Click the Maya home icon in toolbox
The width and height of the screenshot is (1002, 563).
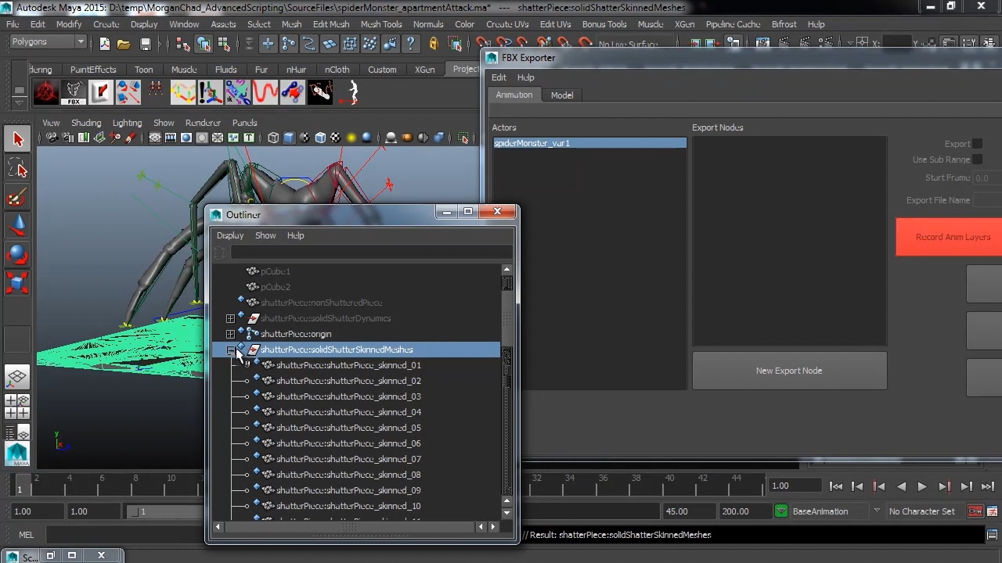(17, 454)
